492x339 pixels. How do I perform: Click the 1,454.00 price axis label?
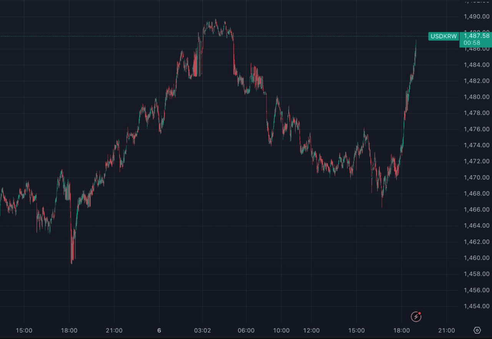pos(477,306)
